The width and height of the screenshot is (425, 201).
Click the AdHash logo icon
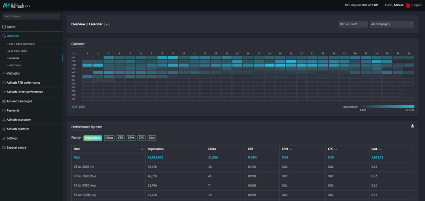pyautogui.click(x=6, y=6)
